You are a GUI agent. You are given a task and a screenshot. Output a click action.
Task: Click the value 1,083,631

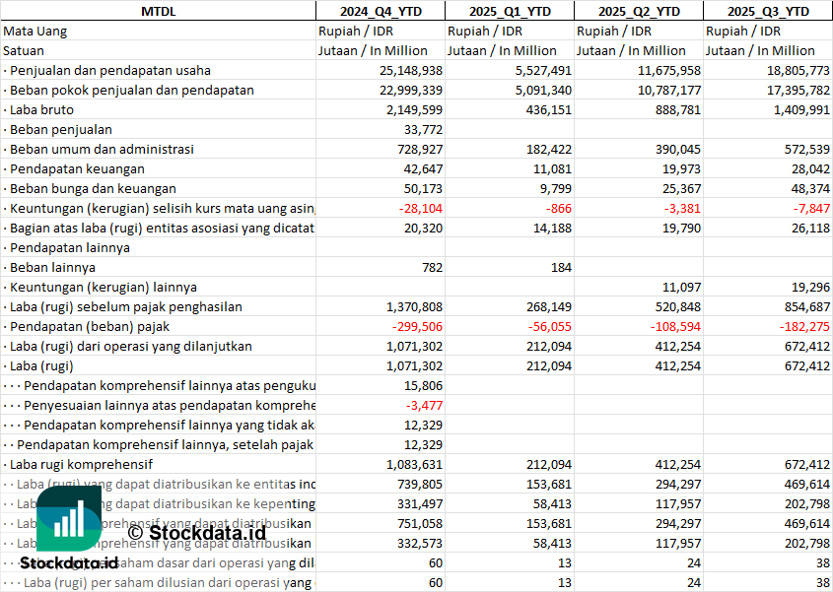pyautogui.click(x=414, y=465)
